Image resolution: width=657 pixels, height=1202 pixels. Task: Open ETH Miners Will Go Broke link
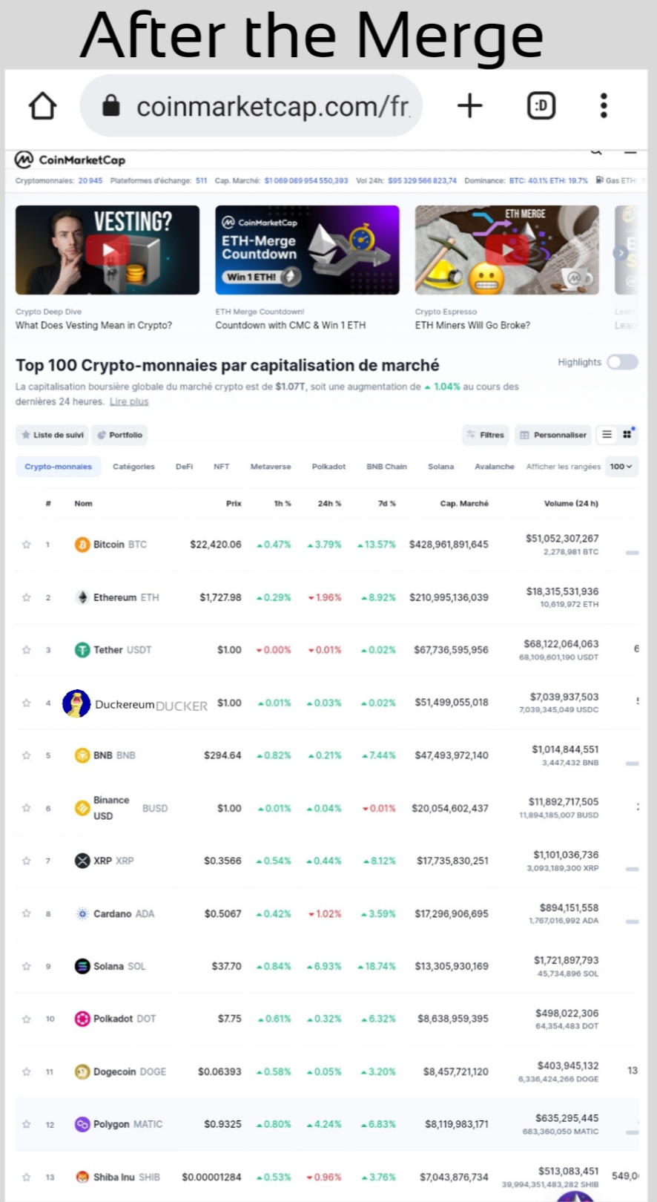[472, 325]
